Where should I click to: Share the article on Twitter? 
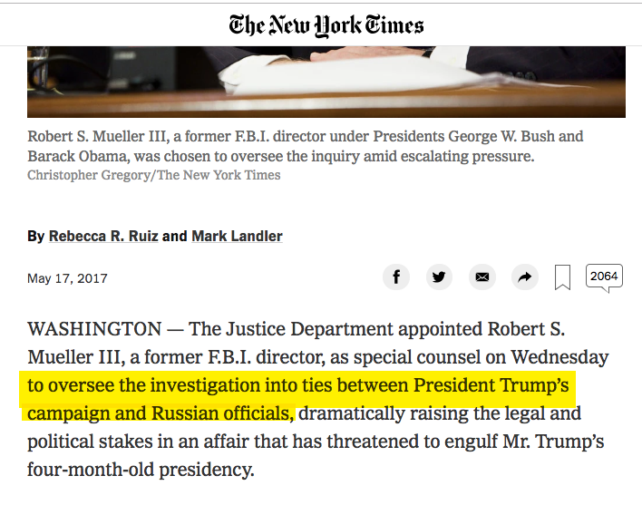(439, 277)
